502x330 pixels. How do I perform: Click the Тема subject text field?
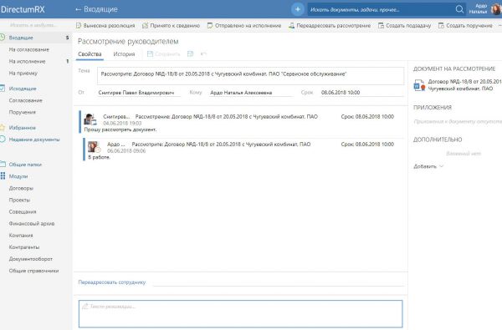coord(250,76)
